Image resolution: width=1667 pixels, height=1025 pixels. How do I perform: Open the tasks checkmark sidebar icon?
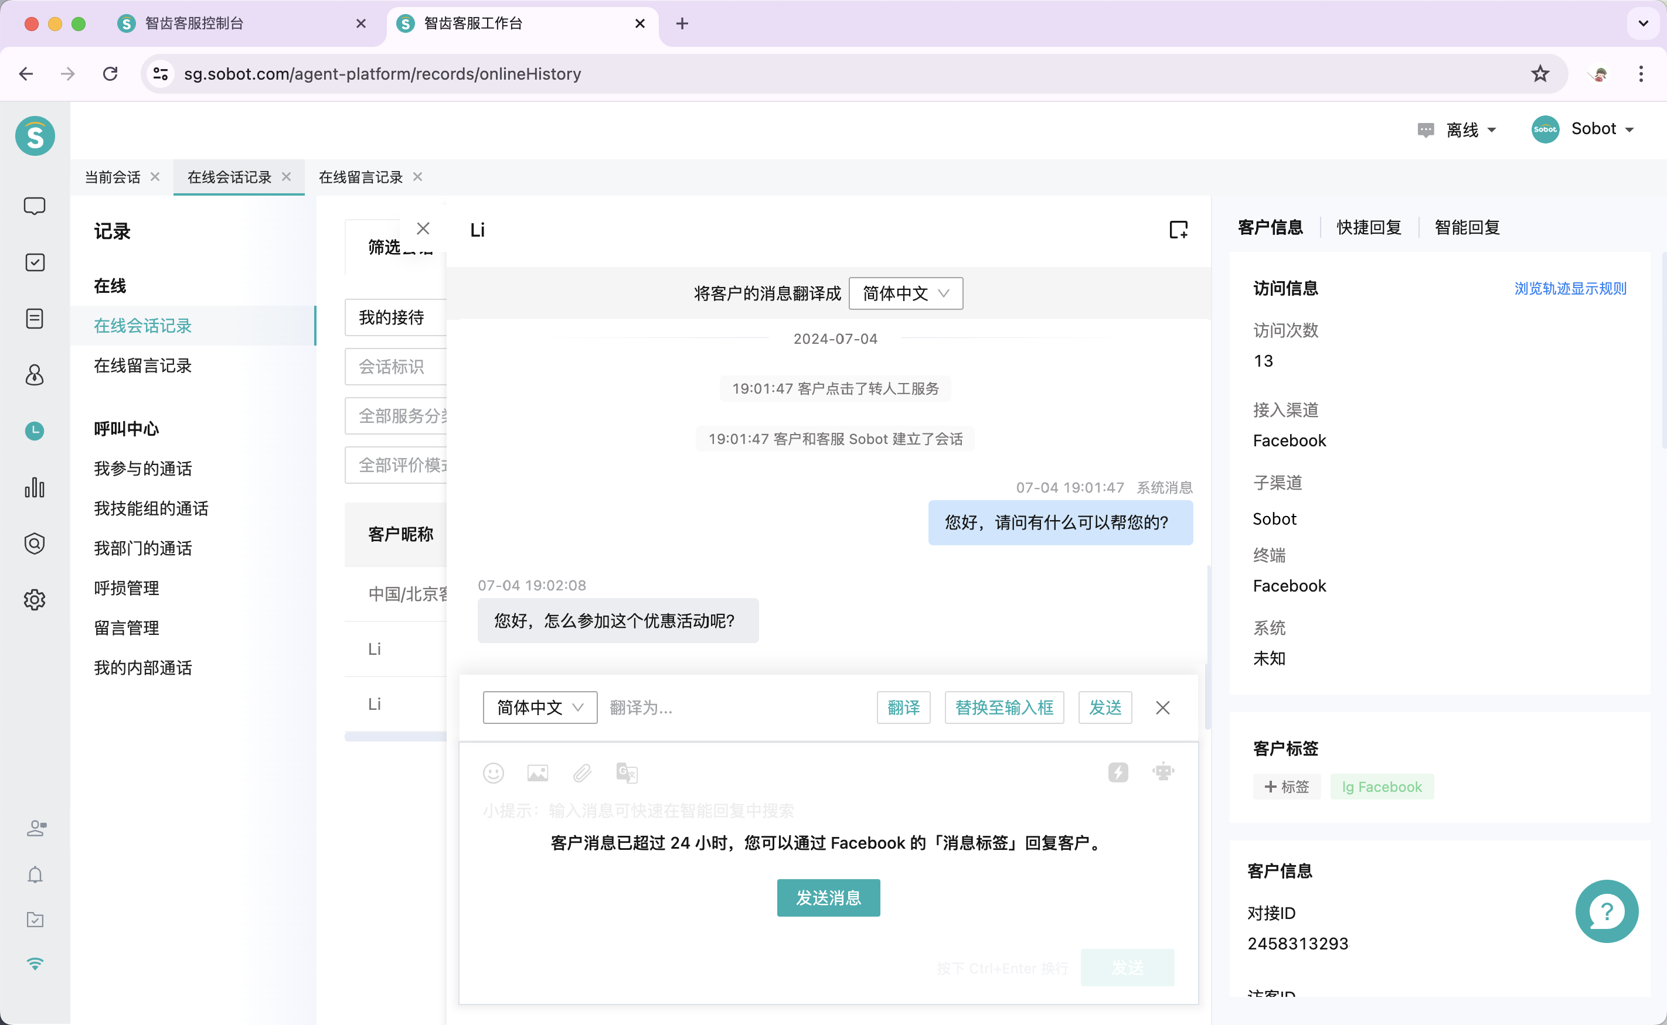(x=35, y=262)
